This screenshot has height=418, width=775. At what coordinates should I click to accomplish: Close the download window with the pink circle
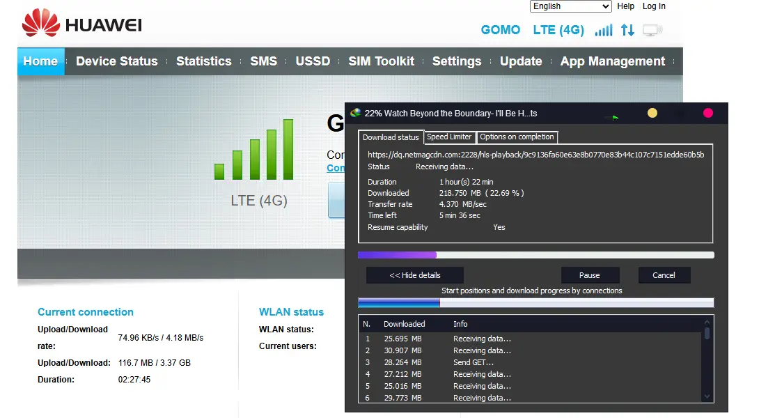pos(707,113)
